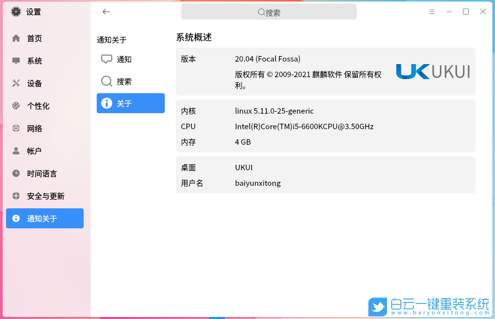The width and height of the screenshot is (495, 319).
Task: Click the UKUI logo in system overview
Action: coord(433,72)
